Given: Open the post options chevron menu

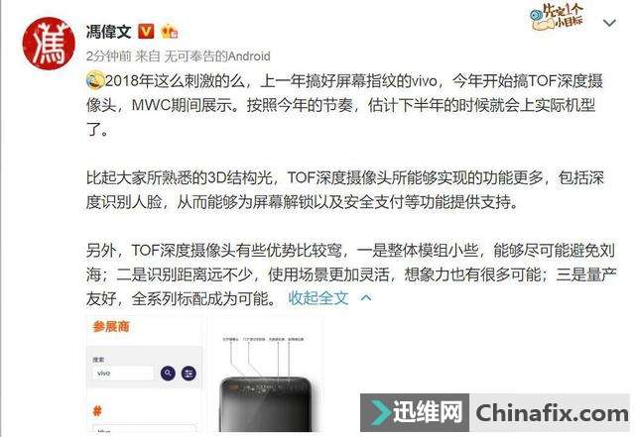Looking at the screenshot, I should coord(609,23).
